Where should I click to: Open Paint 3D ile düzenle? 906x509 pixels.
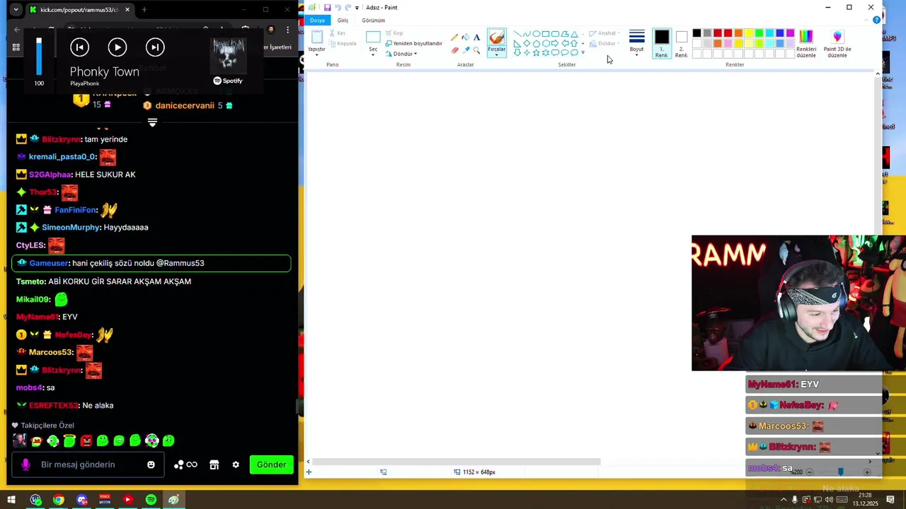[837, 42]
